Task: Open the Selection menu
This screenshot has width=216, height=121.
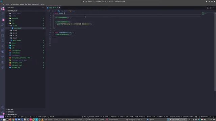Action: 15,4
